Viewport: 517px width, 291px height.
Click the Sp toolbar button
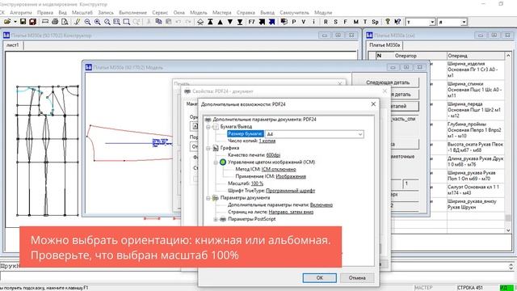pyautogui.click(x=375, y=22)
